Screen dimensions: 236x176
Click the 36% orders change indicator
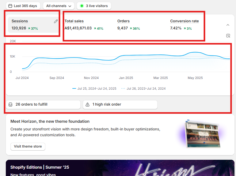click(x=135, y=28)
